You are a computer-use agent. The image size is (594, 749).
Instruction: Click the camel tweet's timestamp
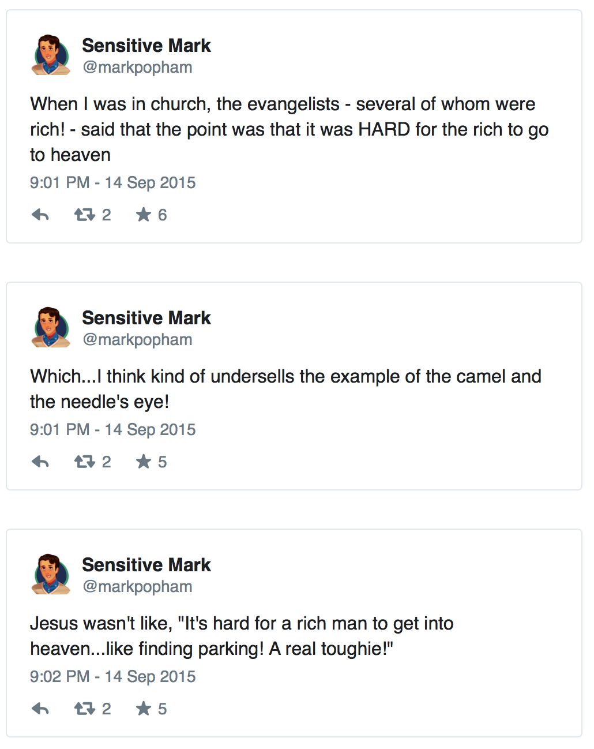(x=113, y=430)
